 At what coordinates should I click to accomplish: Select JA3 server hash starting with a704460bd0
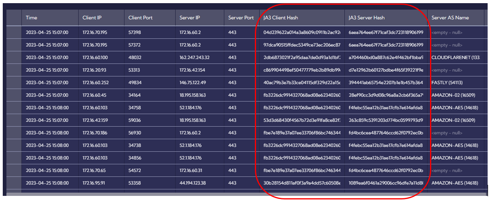(386, 58)
